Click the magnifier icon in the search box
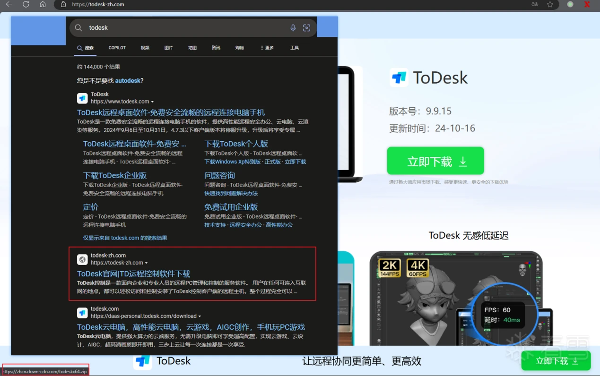This screenshot has height=376, width=600. [78, 28]
